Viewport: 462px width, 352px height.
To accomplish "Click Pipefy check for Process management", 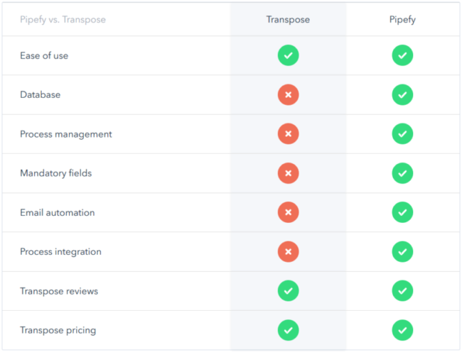I will (x=402, y=134).
